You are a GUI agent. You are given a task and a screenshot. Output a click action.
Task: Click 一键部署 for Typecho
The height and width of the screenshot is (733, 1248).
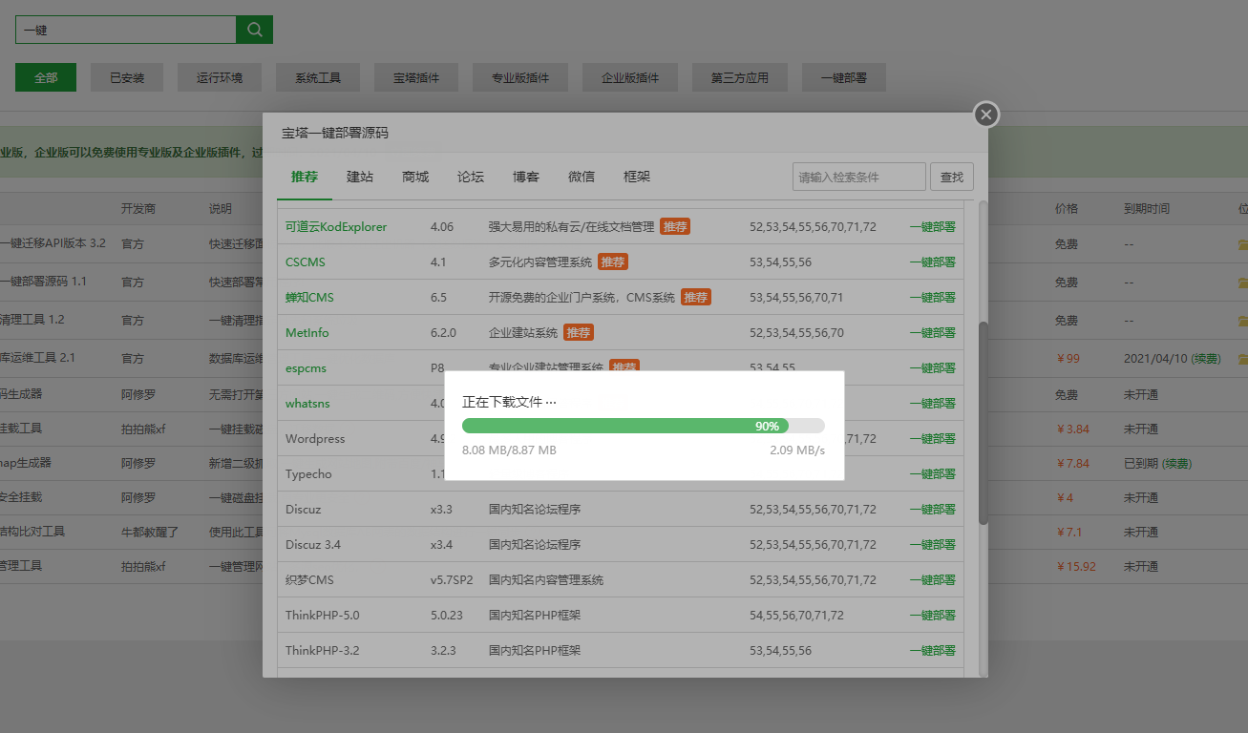(932, 474)
